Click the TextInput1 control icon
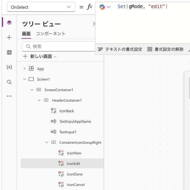The width and height of the screenshot is (190, 190). [x=54, y=132]
